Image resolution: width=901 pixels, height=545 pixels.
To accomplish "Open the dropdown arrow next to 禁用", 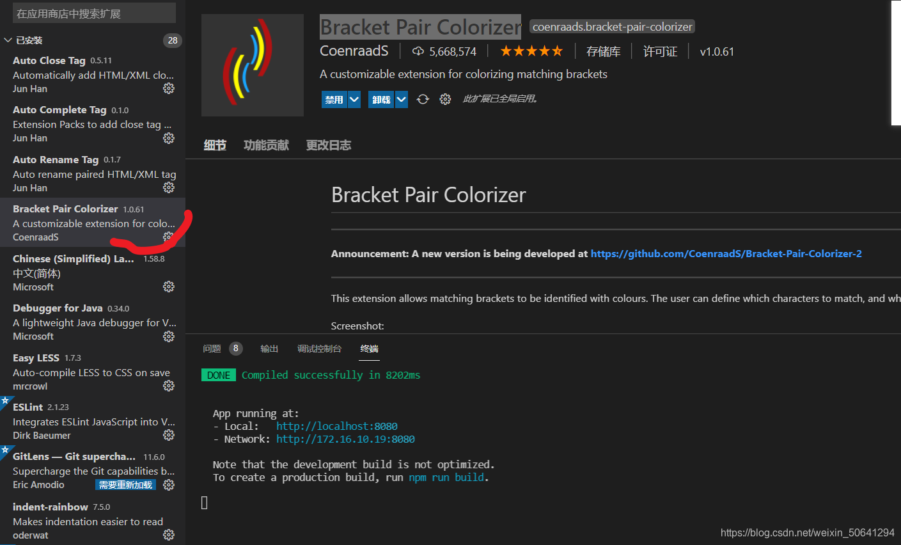I will coord(354,99).
